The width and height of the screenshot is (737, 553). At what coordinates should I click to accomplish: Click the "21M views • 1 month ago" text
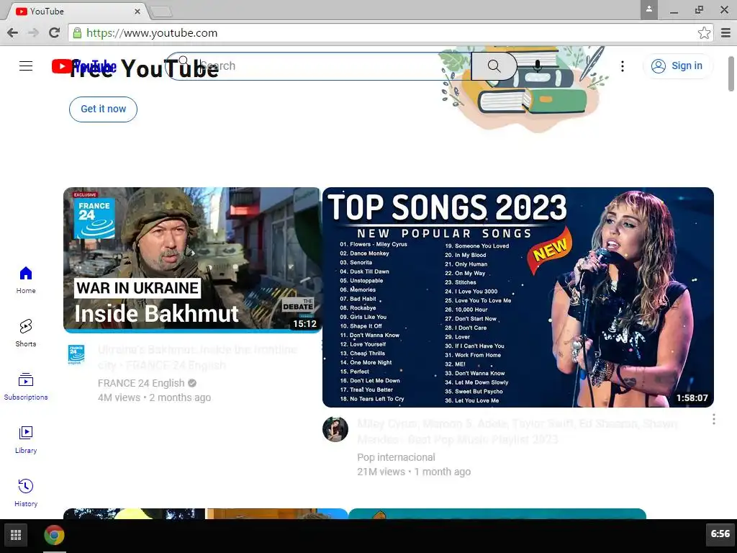tap(414, 472)
